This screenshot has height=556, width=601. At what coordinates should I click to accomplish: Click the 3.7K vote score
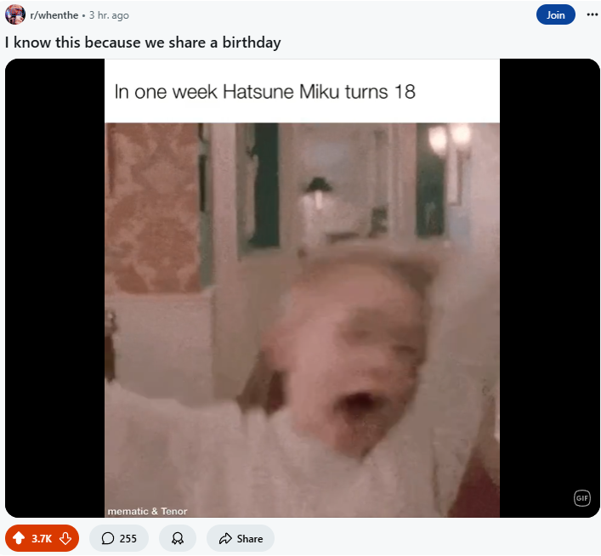(42, 538)
